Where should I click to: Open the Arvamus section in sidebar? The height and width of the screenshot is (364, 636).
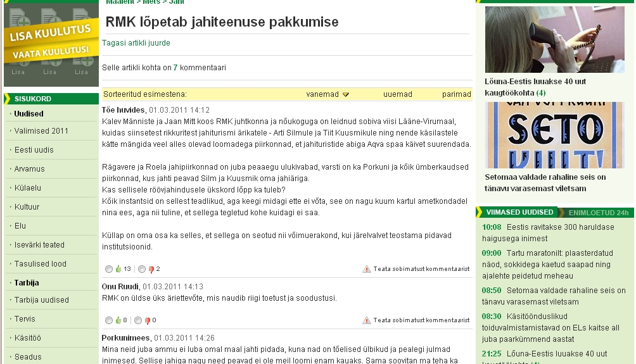(30, 169)
